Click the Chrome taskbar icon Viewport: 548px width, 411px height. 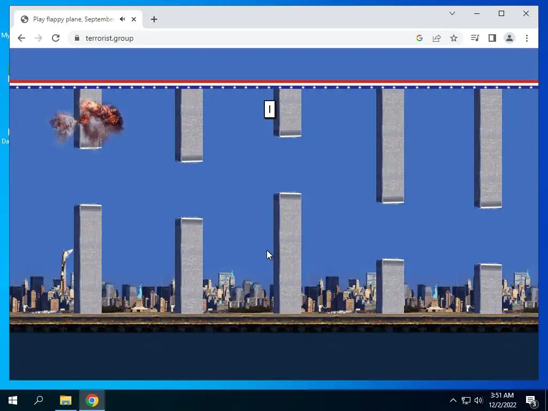click(x=92, y=400)
